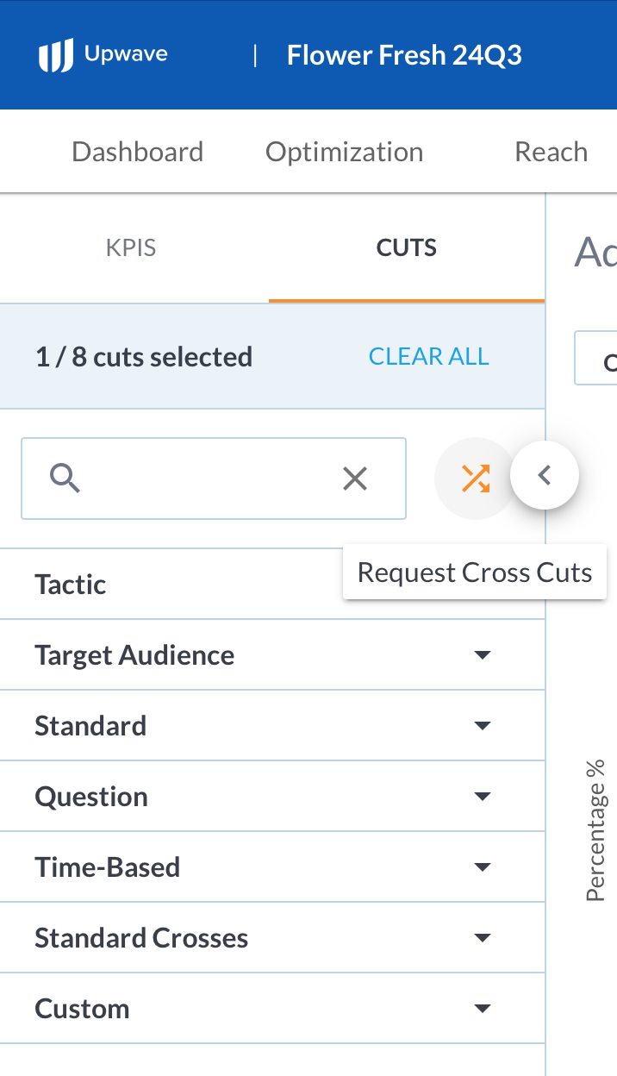Screen dimensions: 617x1076
Task: Clear the search field with the X icon
Action: 355,479
